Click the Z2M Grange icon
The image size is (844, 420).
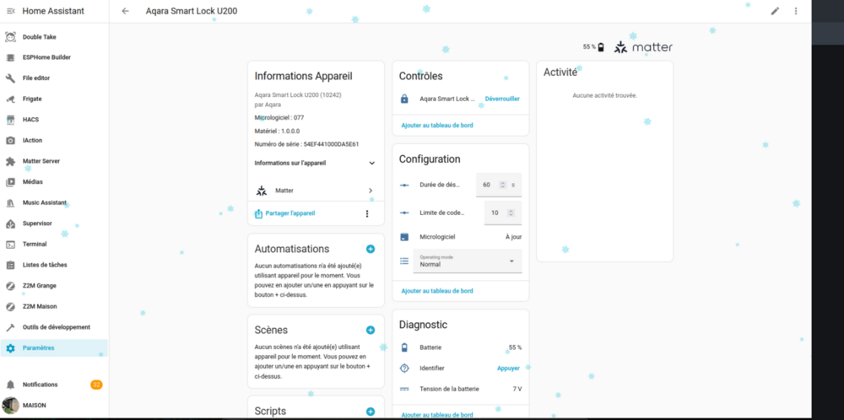10,286
